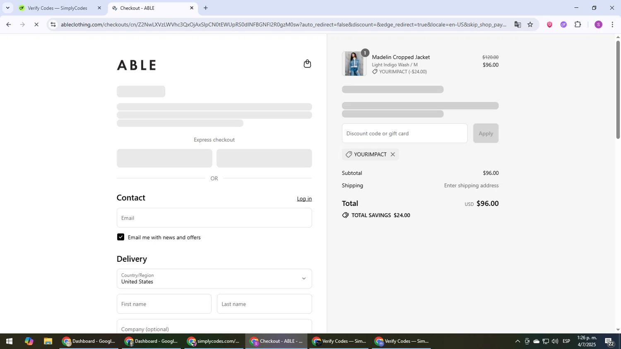Screen dimensions: 621x349
Task: Switch to first Dashboard - Google Chrome window
Action: point(89,342)
